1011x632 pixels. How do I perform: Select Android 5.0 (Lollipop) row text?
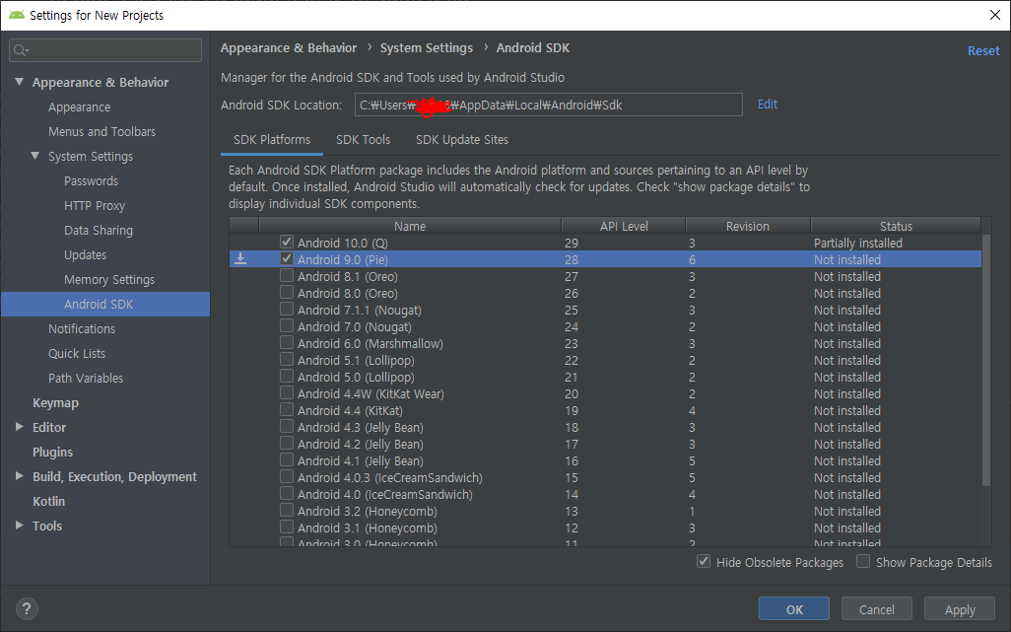[x=356, y=378]
